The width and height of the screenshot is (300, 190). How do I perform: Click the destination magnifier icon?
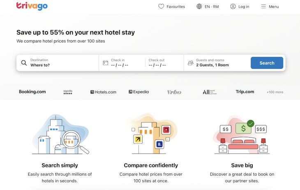click(x=24, y=63)
